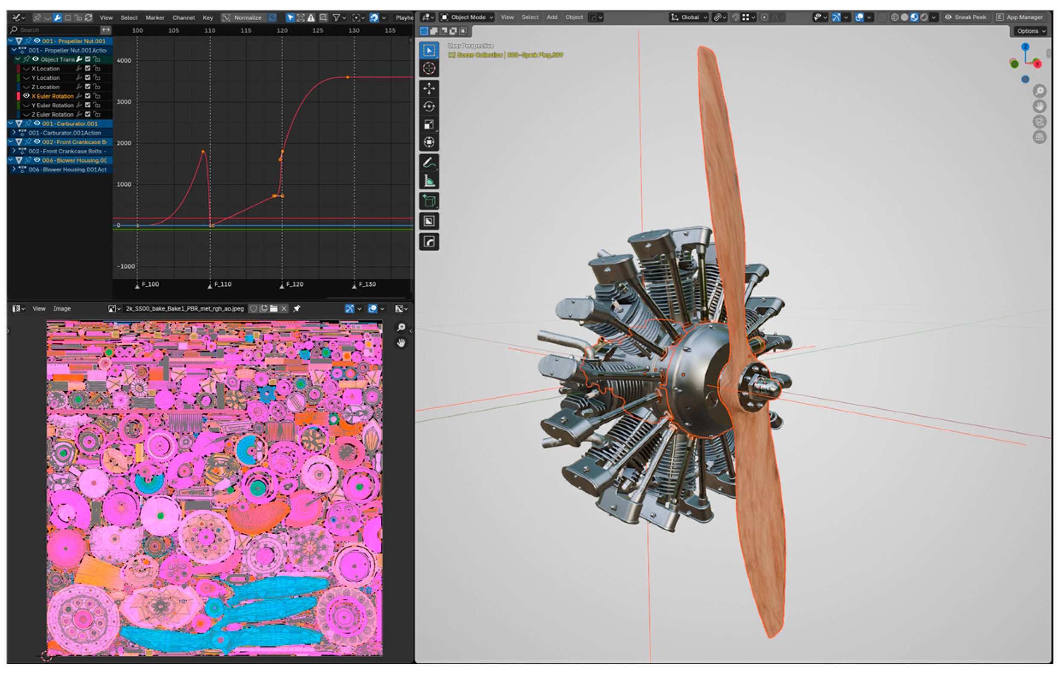Select the Annotate pencil tool

pyautogui.click(x=429, y=162)
